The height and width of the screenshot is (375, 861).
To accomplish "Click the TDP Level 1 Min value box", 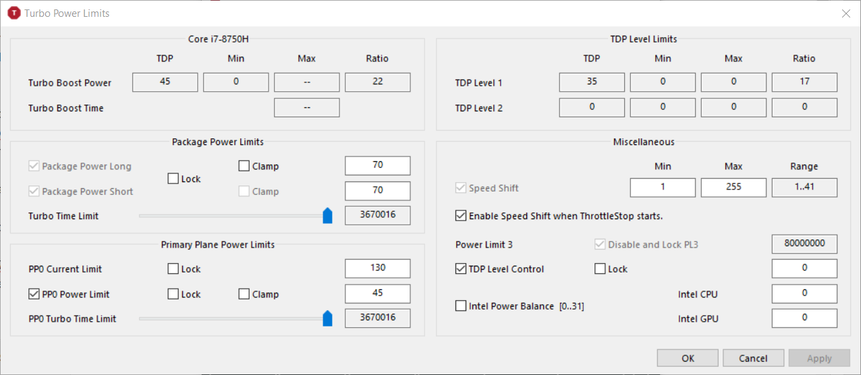I will click(663, 82).
